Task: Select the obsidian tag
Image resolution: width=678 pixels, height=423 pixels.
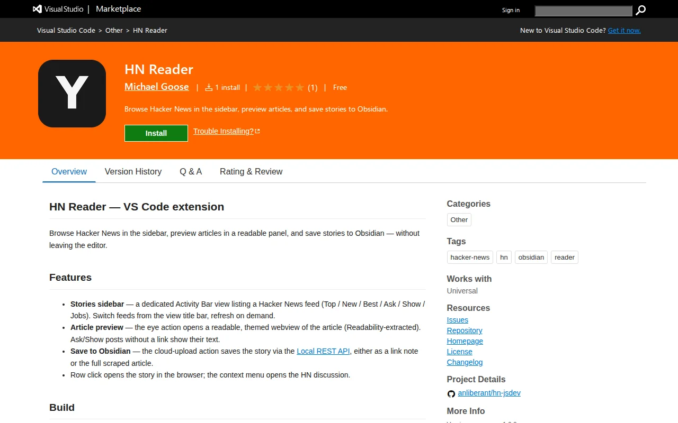Action: (531, 258)
